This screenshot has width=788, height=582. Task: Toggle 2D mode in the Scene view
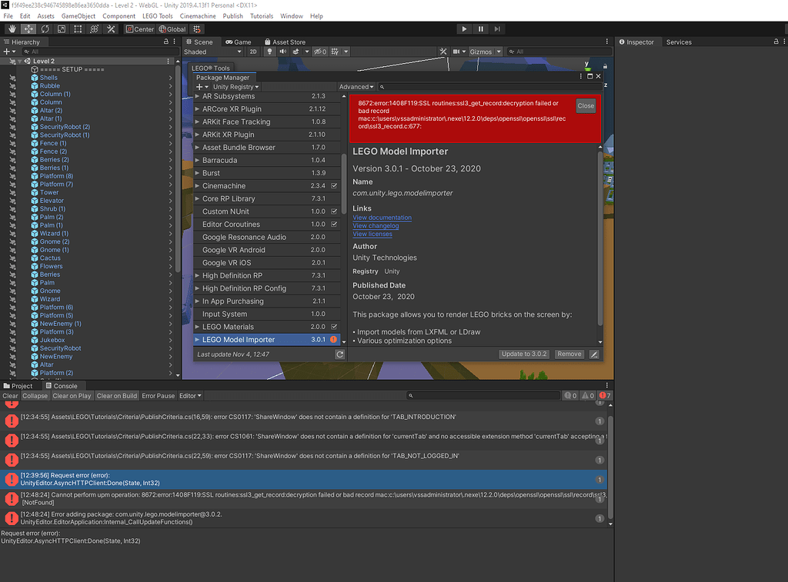pos(253,52)
